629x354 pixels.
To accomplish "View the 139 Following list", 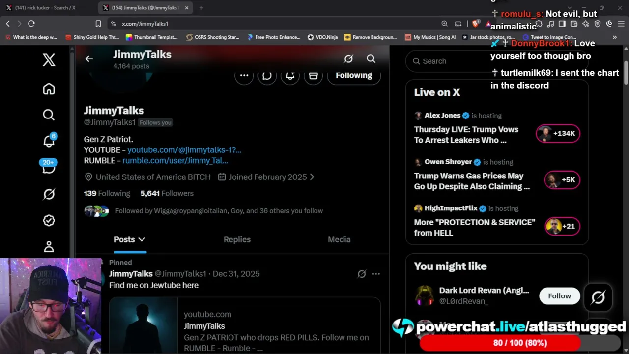I will point(107,194).
